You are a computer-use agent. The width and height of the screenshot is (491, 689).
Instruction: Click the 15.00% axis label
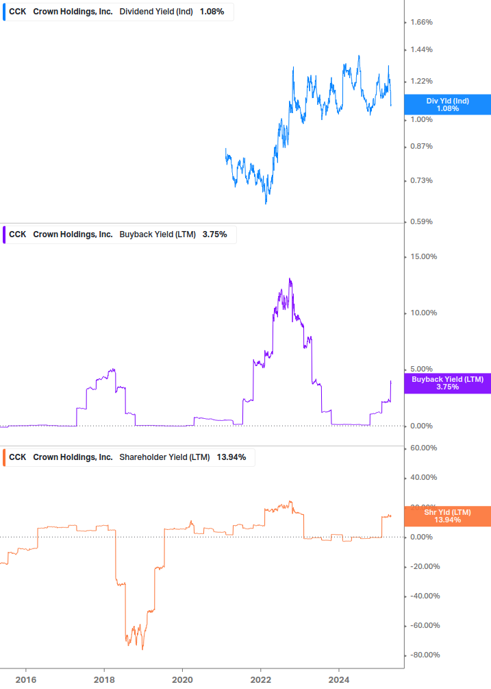tap(423, 256)
